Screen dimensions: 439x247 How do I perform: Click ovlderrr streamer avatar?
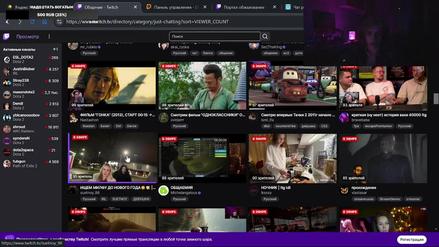pyautogui.click(x=164, y=118)
